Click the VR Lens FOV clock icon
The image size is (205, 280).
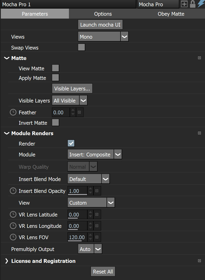13,237
